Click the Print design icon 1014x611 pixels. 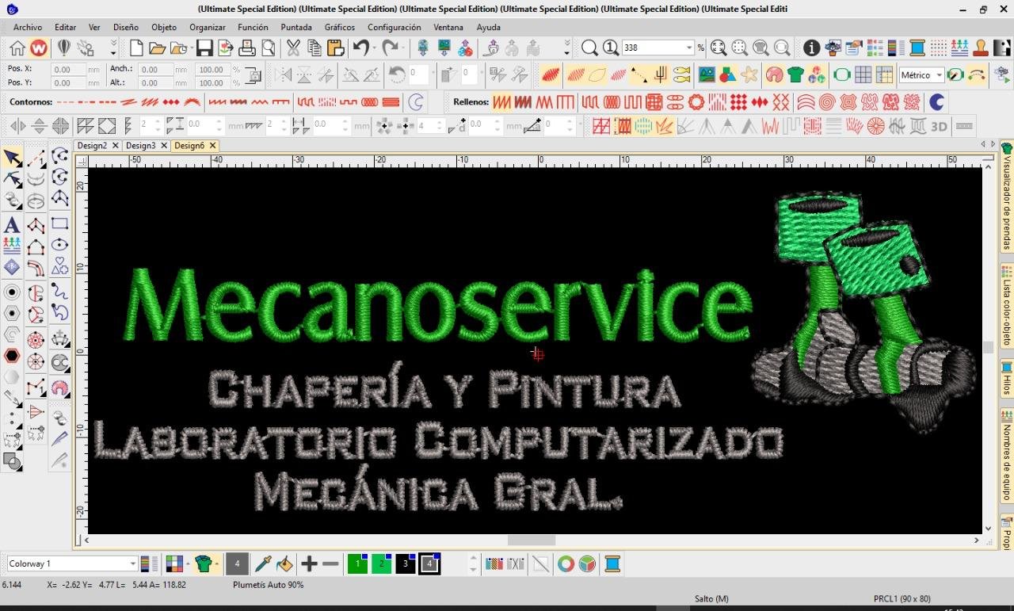pyautogui.click(x=246, y=48)
